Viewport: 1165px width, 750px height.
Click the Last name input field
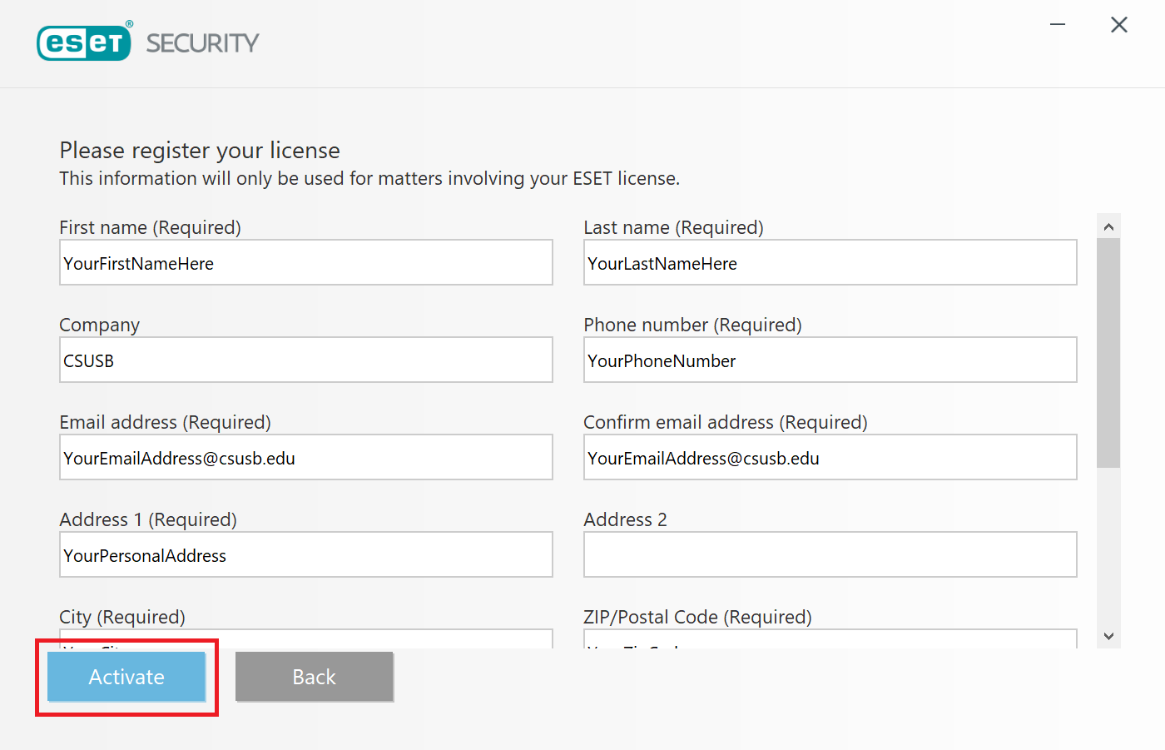tap(830, 262)
